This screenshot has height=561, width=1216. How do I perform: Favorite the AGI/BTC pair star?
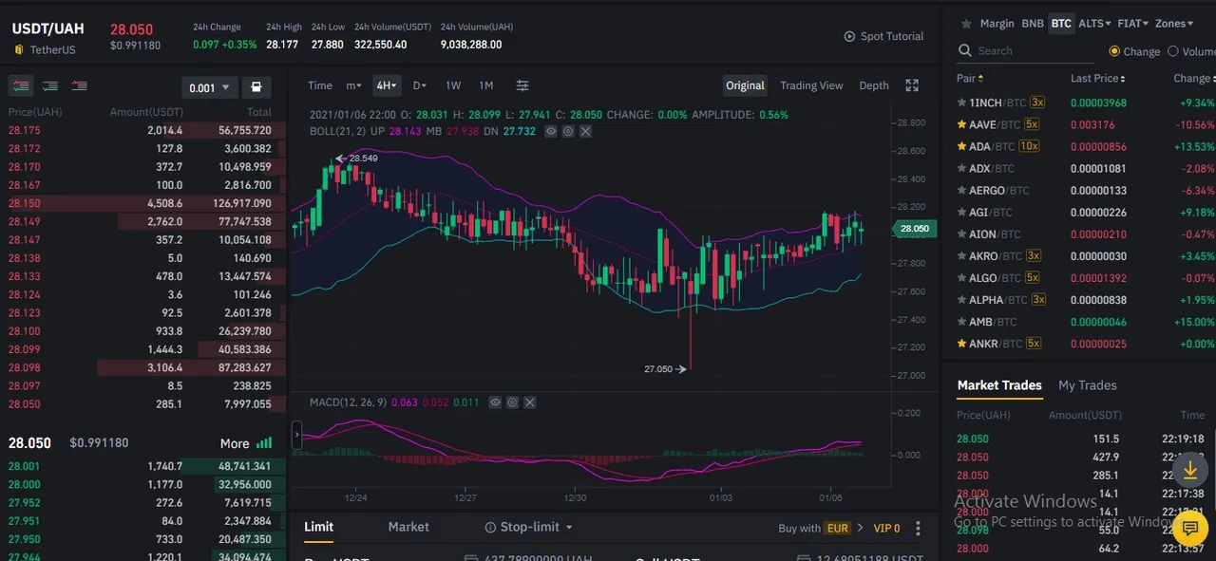pyautogui.click(x=962, y=213)
